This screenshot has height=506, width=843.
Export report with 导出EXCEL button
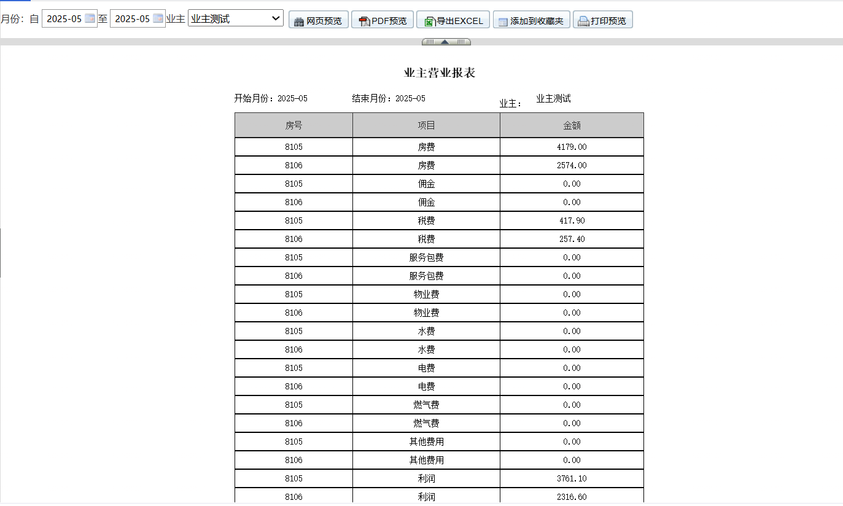pos(453,20)
